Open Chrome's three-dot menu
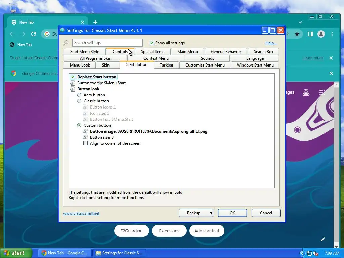Image resolution: width=344 pixels, height=258 pixels. (x=332, y=34)
